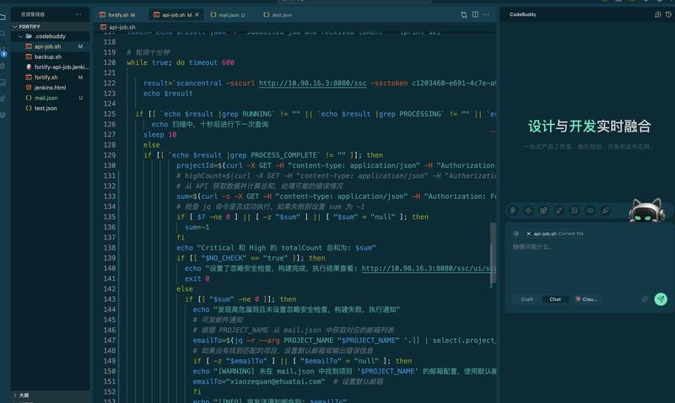Remove api-job.sh Current file context chip
The width and height of the screenshot is (675, 403).
click(x=529, y=234)
